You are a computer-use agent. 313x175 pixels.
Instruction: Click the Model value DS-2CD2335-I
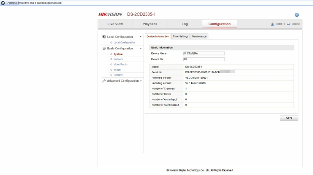point(193,67)
